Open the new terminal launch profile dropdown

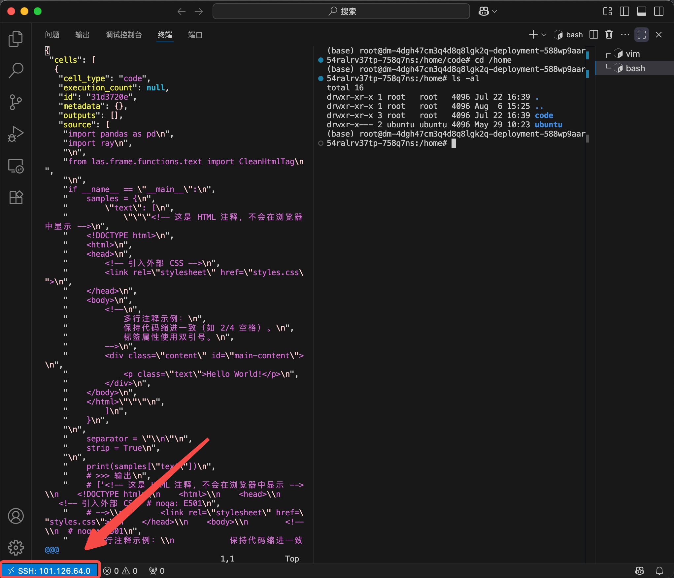544,35
